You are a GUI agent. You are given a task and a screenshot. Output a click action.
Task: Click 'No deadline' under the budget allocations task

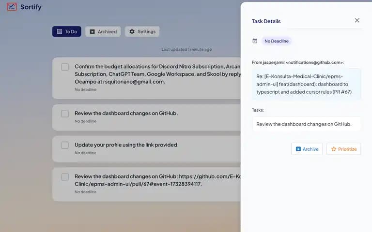(x=85, y=89)
